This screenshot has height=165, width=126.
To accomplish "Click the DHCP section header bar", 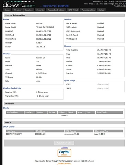I will tap(64, 122).
